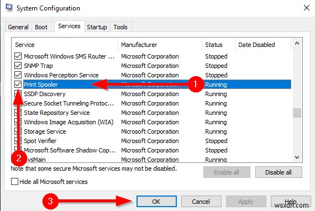Select the Spot Verifier service name
This screenshot has width=315, height=211.
click(40, 141)
